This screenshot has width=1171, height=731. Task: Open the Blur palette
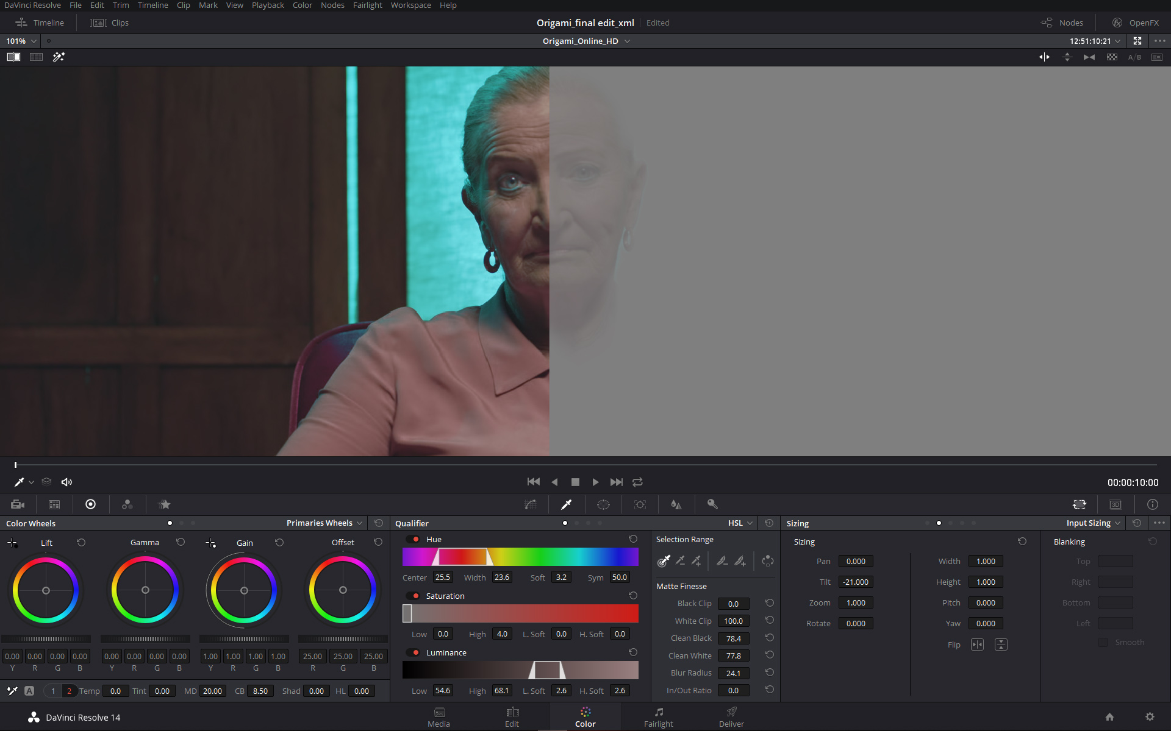(x=676, y=504)
